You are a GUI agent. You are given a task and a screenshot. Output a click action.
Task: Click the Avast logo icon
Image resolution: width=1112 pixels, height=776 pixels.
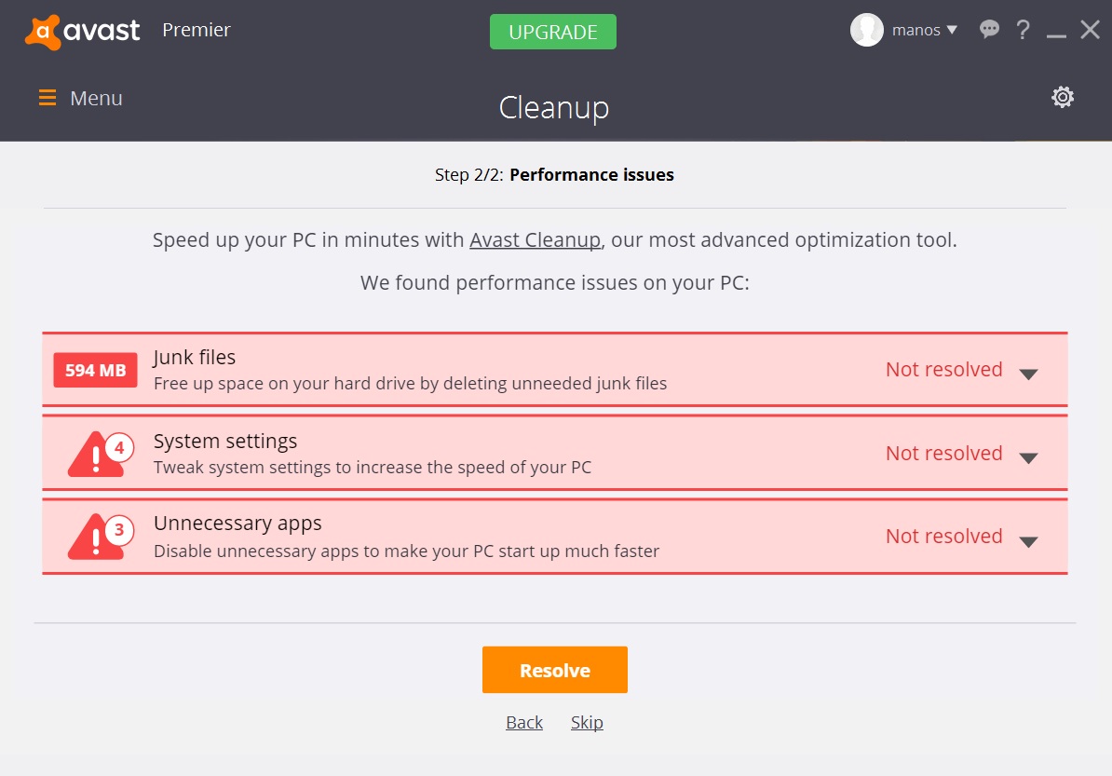point(43,32)
